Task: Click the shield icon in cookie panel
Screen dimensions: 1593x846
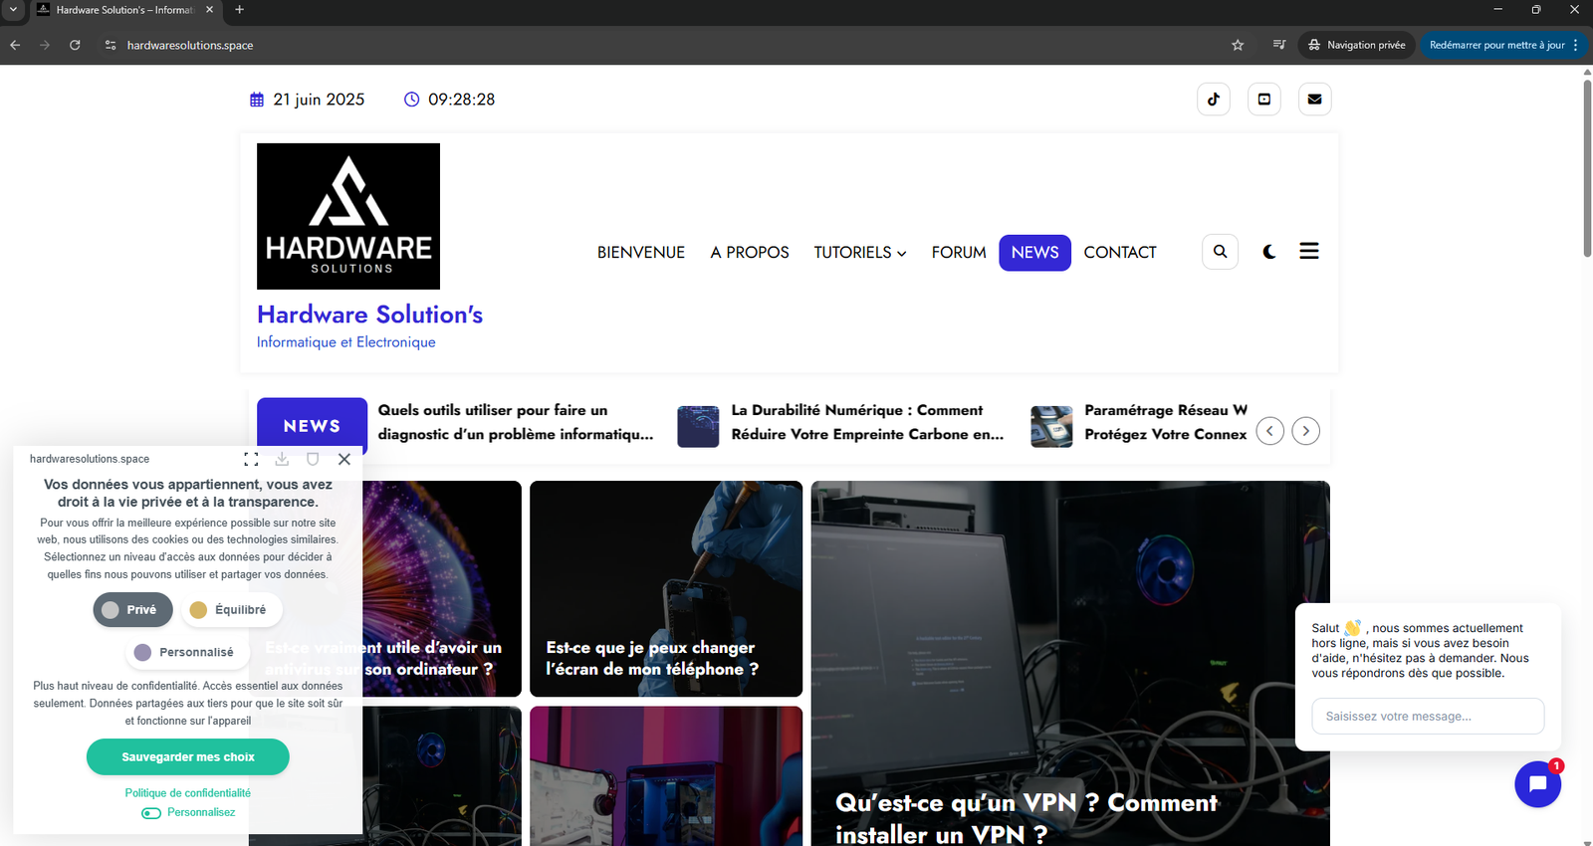Action: [x=313, y=459]
